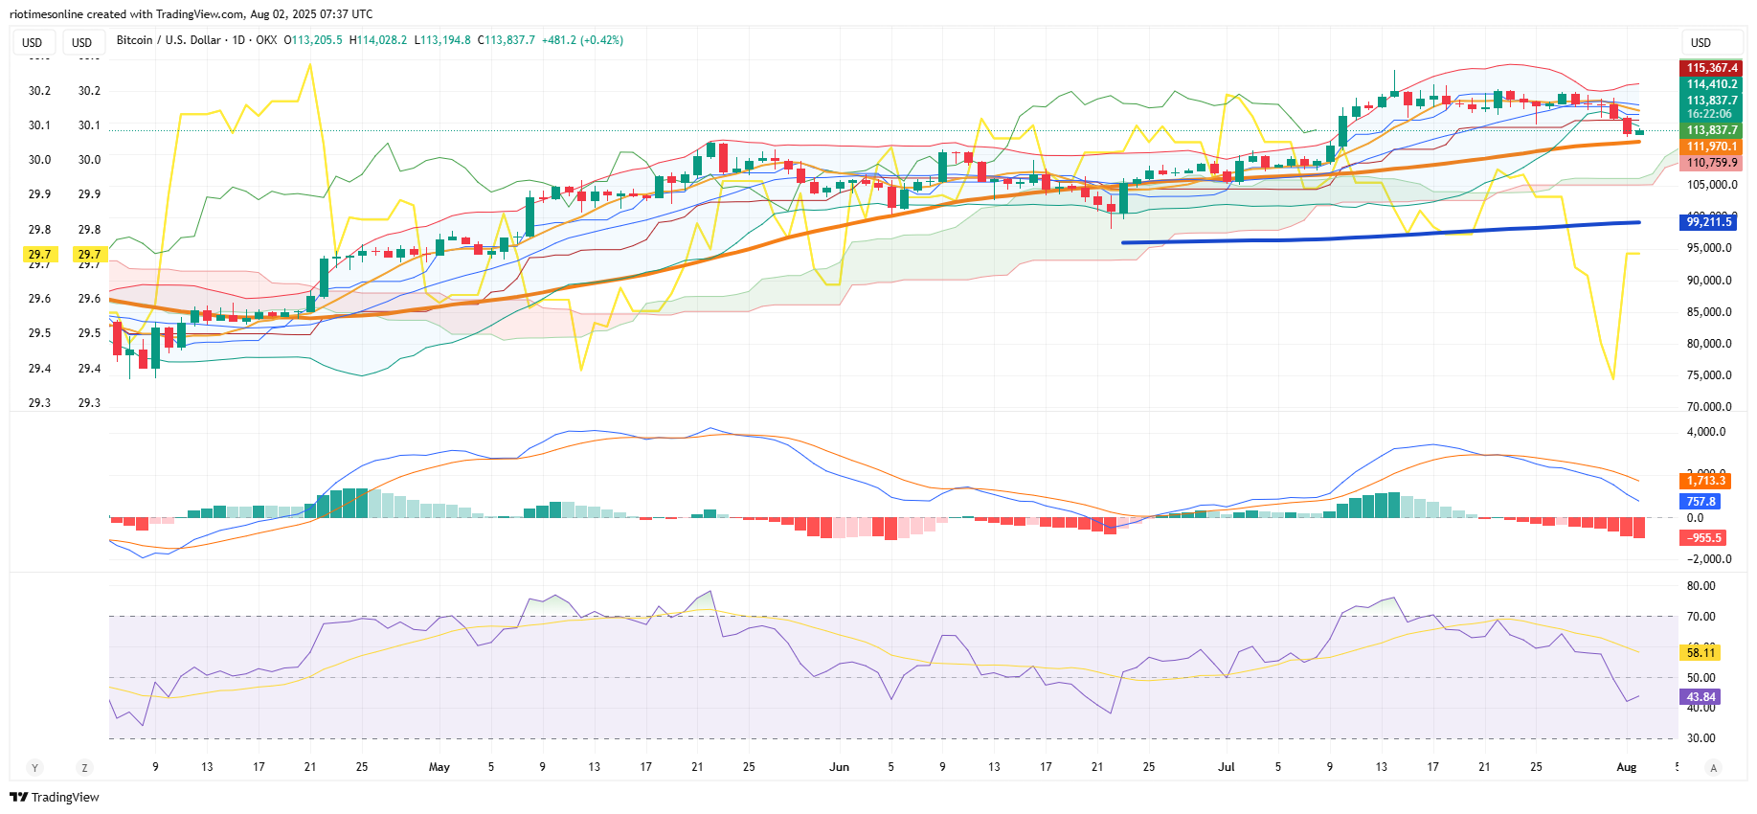The width and height of the screenshot is (1757, 814).
Task: Click the RSI 70.00 axis value
Action: click(1701, 617)
